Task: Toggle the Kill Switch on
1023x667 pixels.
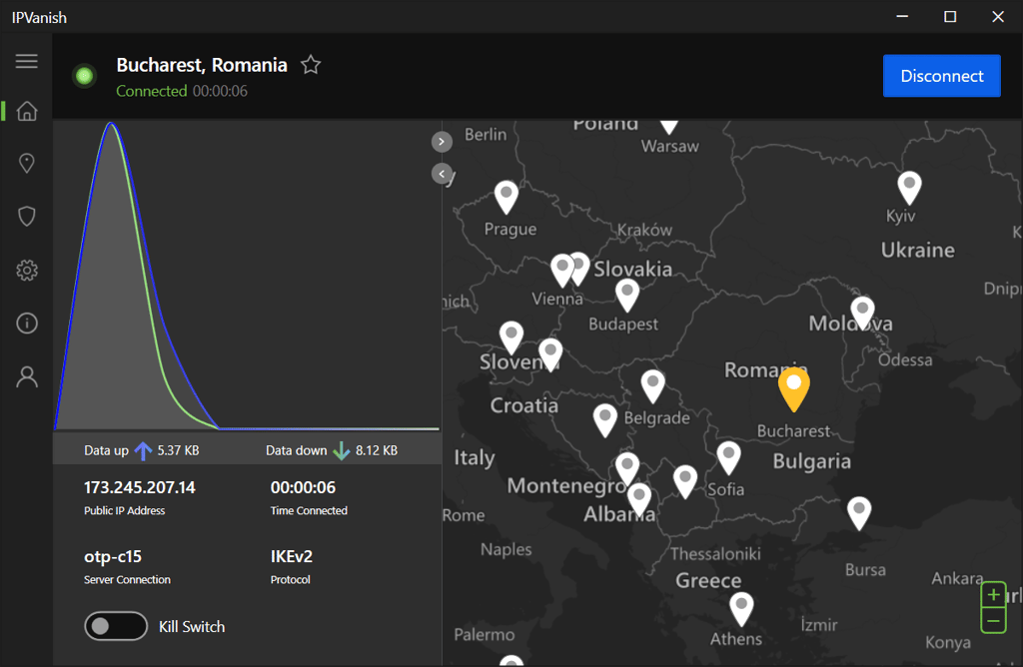Action: [x=116, y=626]
